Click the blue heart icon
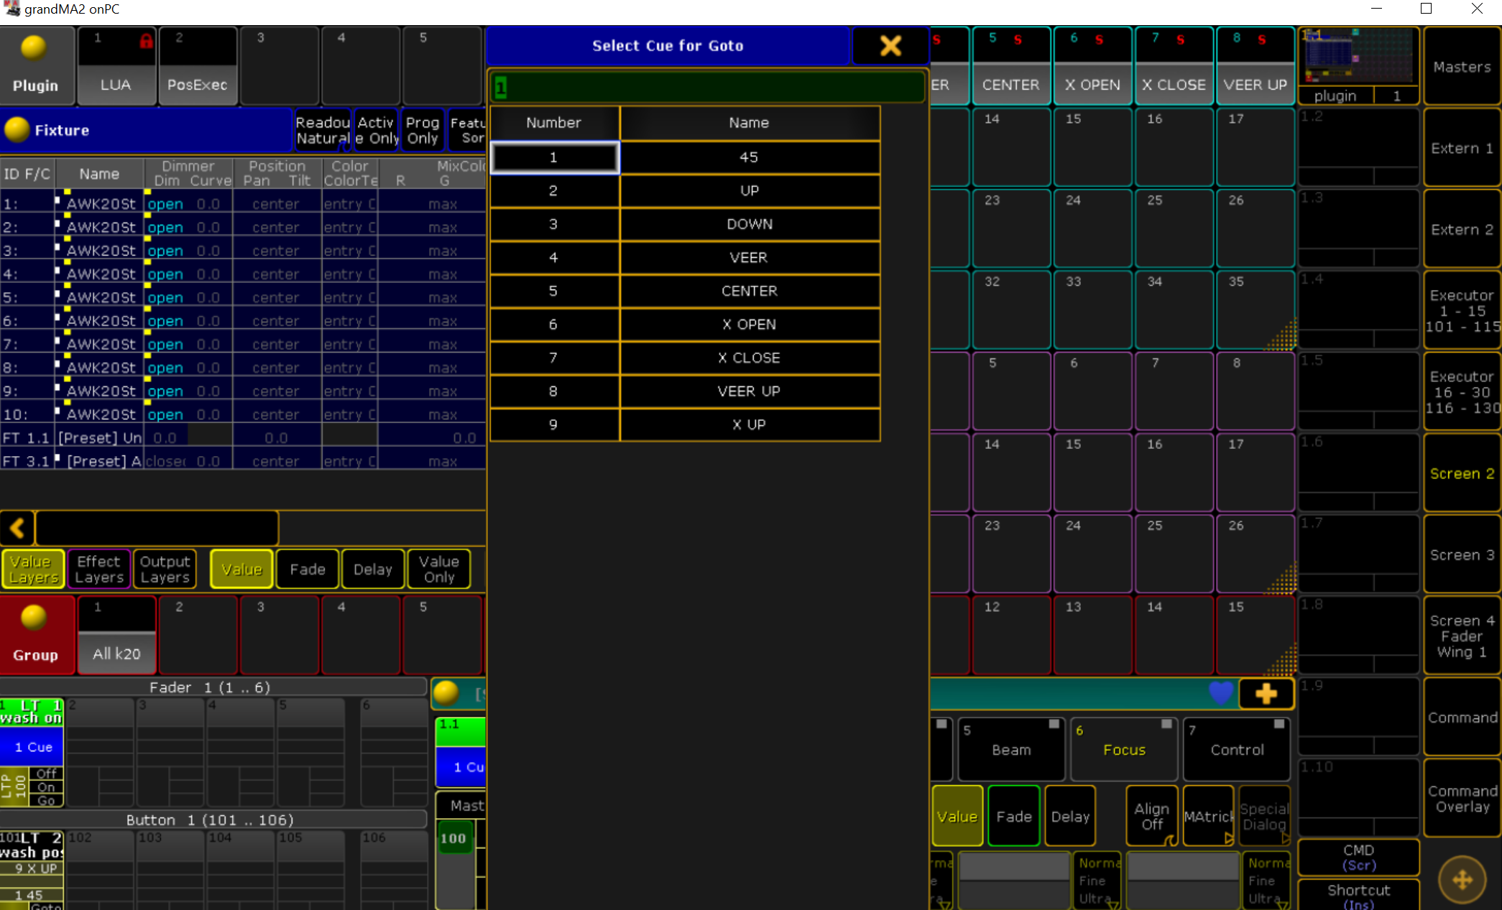The width and height of the screenshot is (1502, 910). (1220, 693)
